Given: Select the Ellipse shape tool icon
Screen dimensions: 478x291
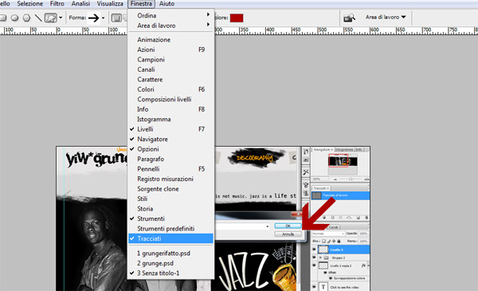Looking at the screenshot, I should [x=14, y=18].
